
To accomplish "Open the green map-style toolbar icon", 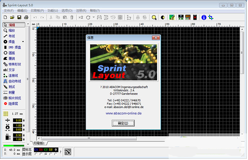I will 172,17.
